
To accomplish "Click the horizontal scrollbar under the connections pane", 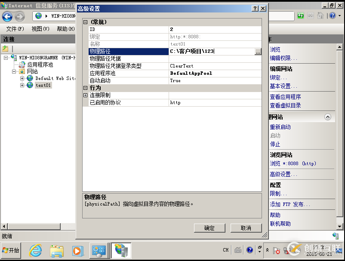I will 34,226.
